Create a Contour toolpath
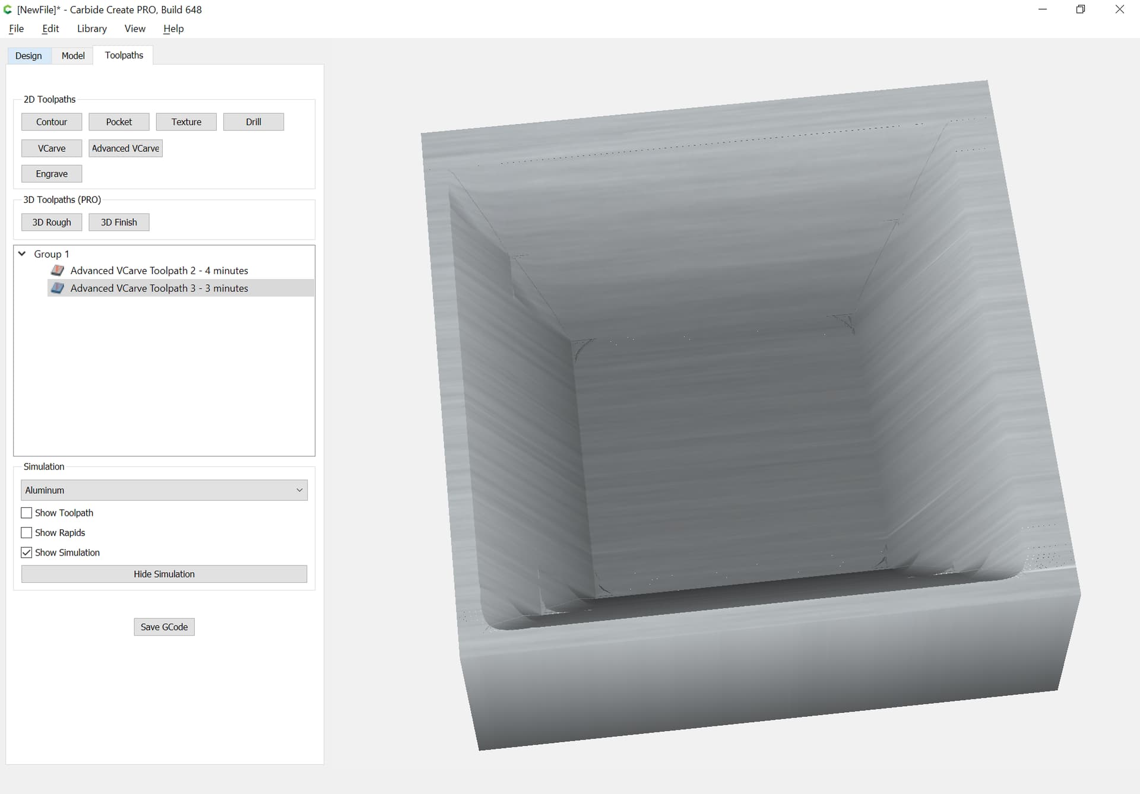Viewport: 1140px width, 794px height. (x=52, y=122)
